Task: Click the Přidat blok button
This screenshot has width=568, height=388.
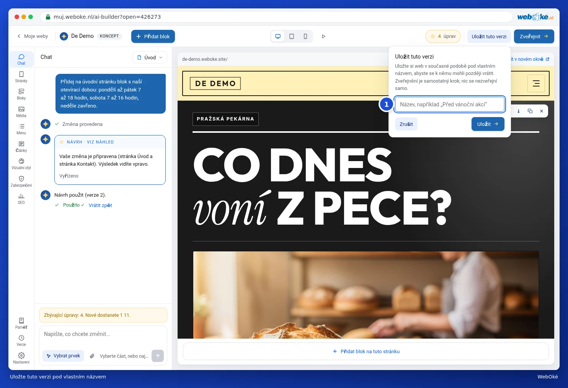Action: [153, 36]
